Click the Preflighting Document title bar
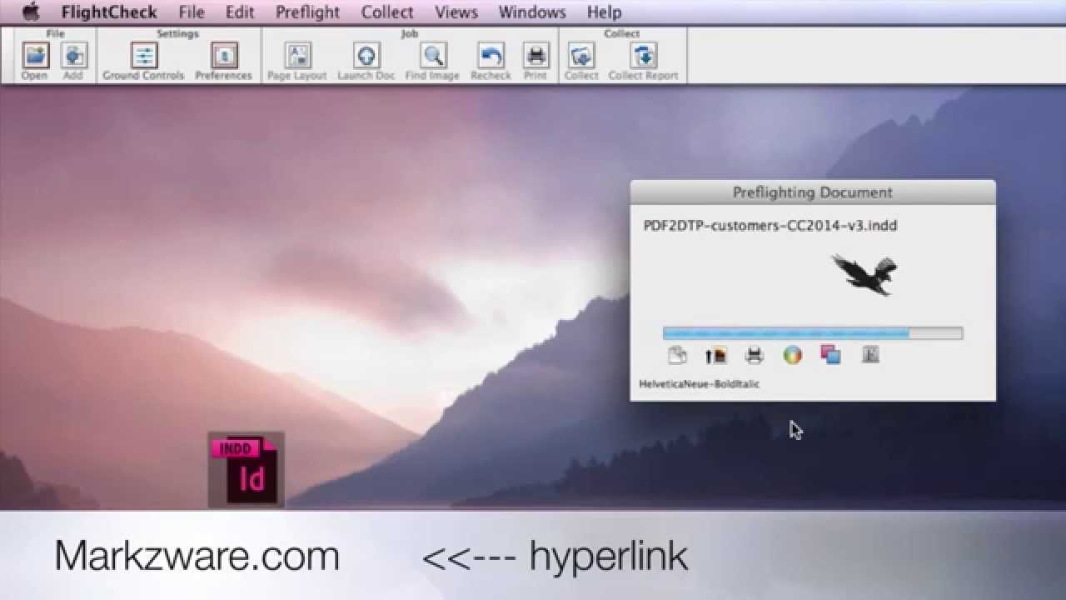Screen dimensions: 1066x600 point(813,192)
